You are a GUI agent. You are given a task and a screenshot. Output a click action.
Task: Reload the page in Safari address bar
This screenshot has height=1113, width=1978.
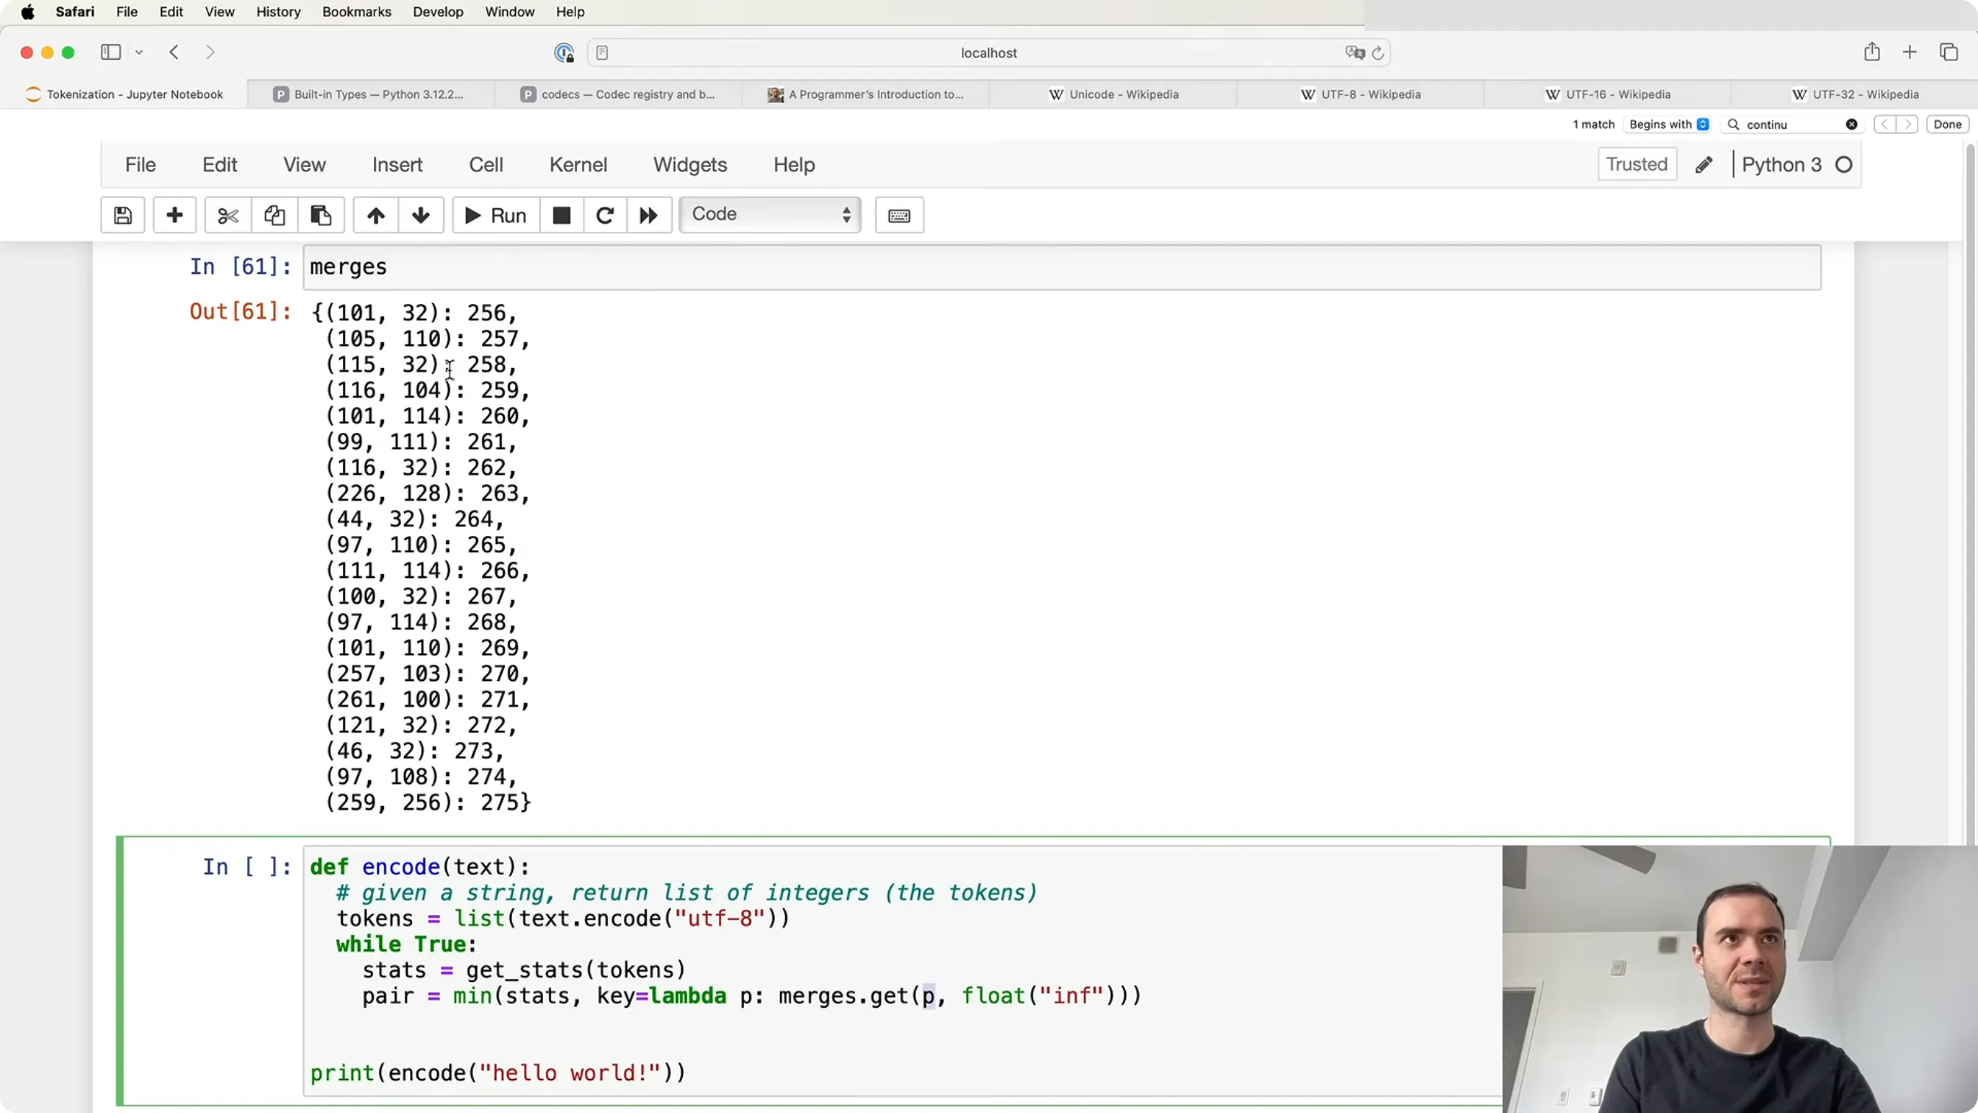coord(1378,53)
